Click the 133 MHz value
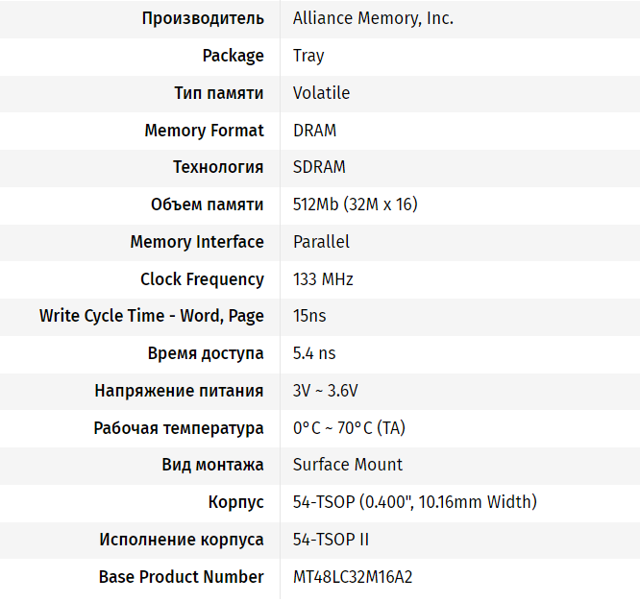The image size is (640, 602). [x=323, y=279]
